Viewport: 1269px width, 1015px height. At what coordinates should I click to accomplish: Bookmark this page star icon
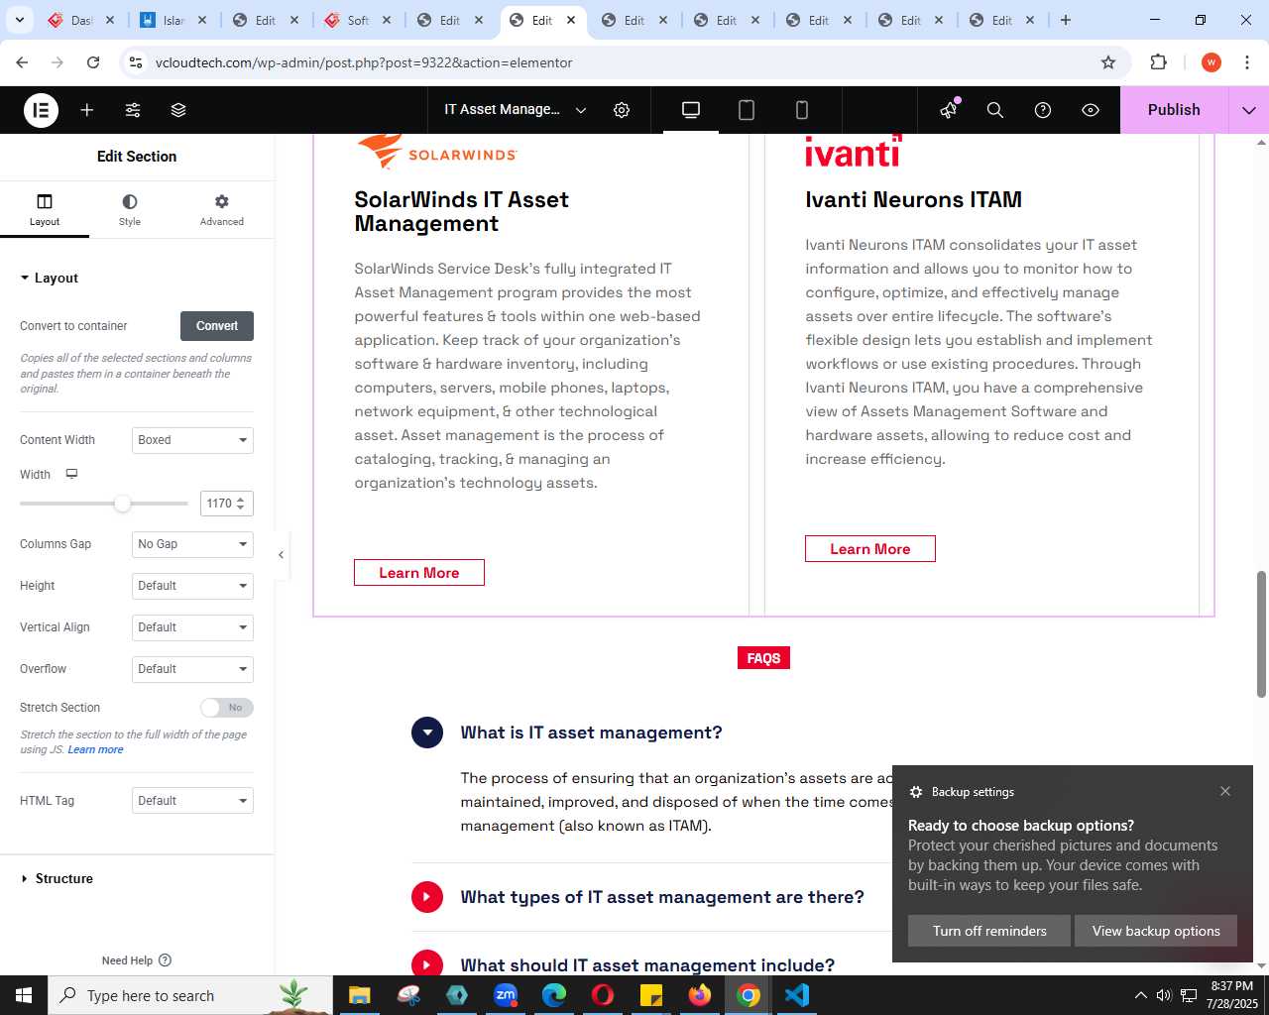click(1108, 62)
